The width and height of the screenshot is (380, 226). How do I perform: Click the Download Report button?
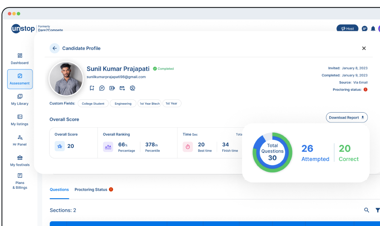point(346,118)
